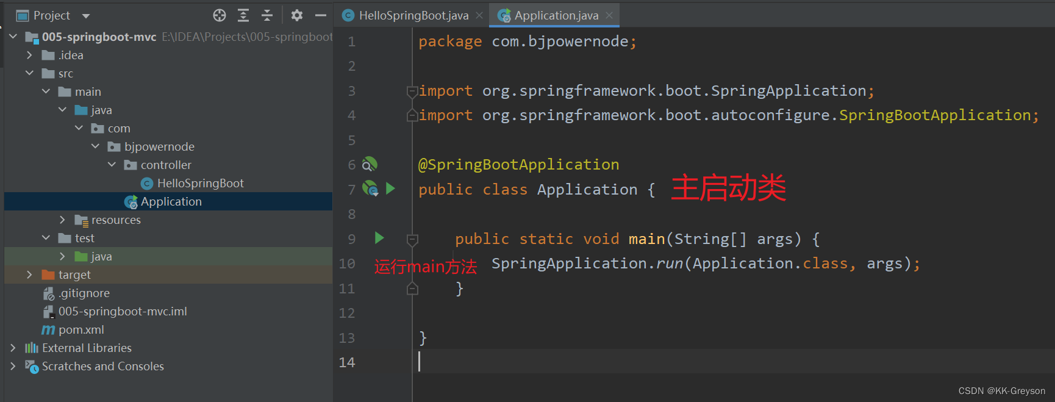Click the Expand All icon in Project toolbar
The width and height of the screenshot is (1055, 402).
(x=243, y=15)
